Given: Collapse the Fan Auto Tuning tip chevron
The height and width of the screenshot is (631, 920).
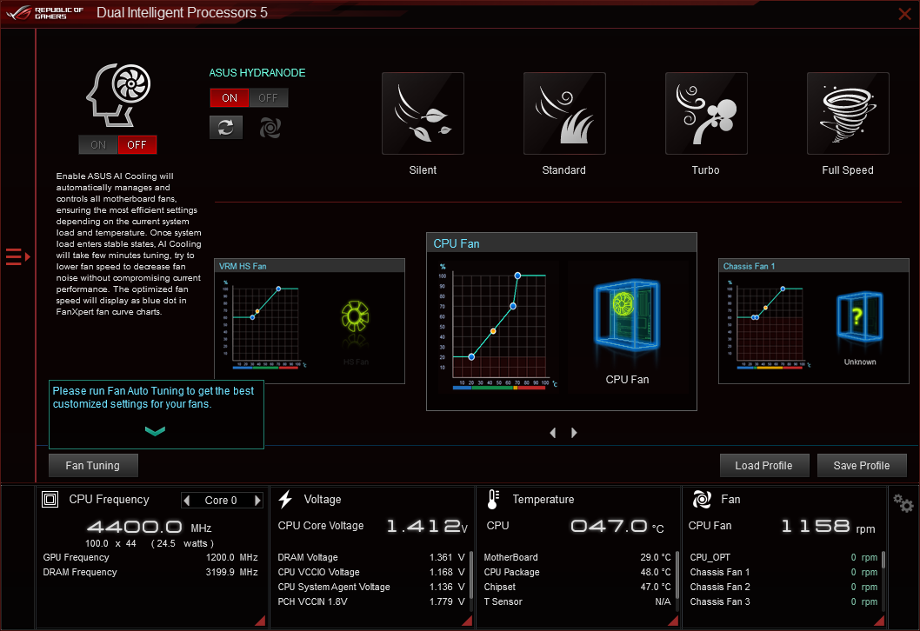Looking at the screenshot, I should (155, 431).
